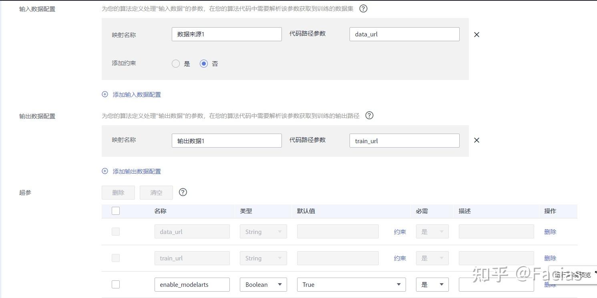The height and width of the screenshot is (298, 597).
Task: Click the plus icon before 添加输出数据配置
Action: [105, 171]
